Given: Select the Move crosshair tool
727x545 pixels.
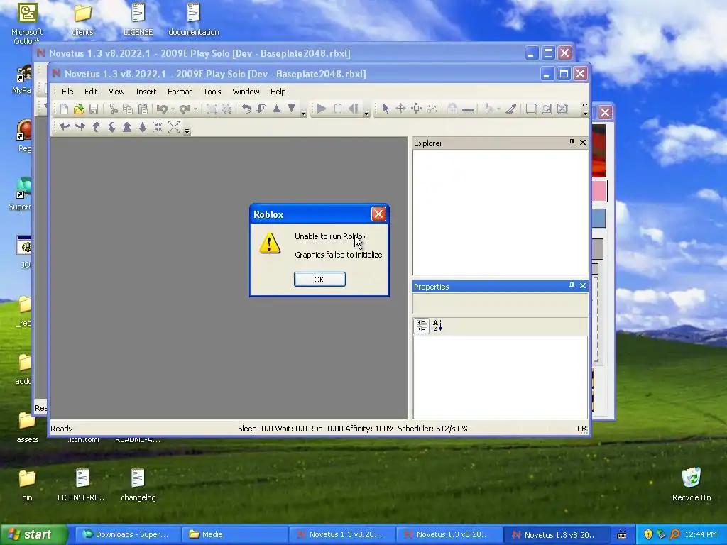Looking at the screenshot, I should pos(400,109).
